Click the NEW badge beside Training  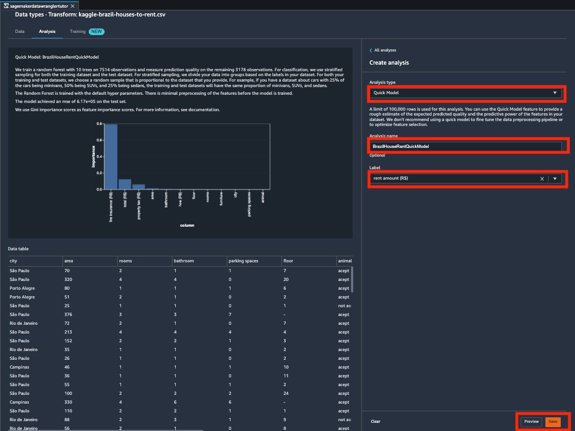click(96, 32)
